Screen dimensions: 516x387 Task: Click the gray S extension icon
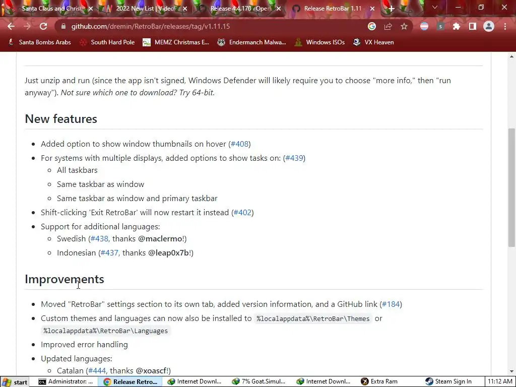point(440,26)
